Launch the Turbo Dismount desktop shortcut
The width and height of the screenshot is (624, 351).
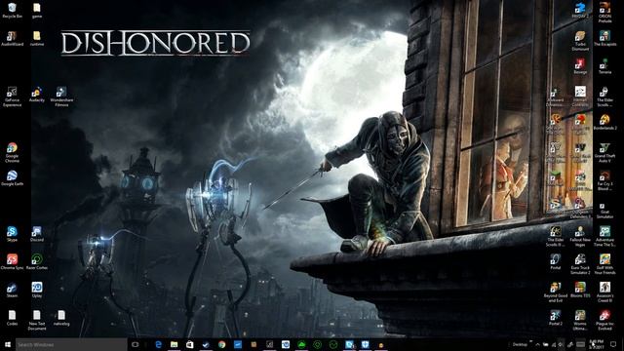[580, 41]
